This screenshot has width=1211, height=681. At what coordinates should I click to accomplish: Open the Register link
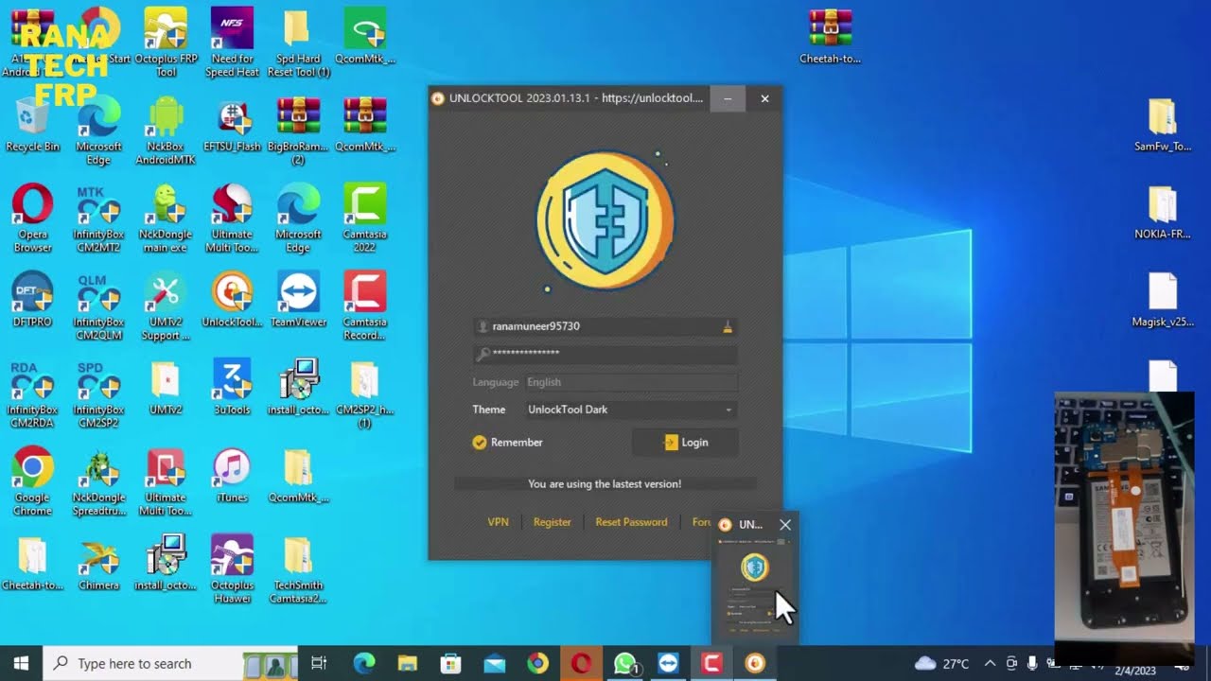[x=553, y=522]
